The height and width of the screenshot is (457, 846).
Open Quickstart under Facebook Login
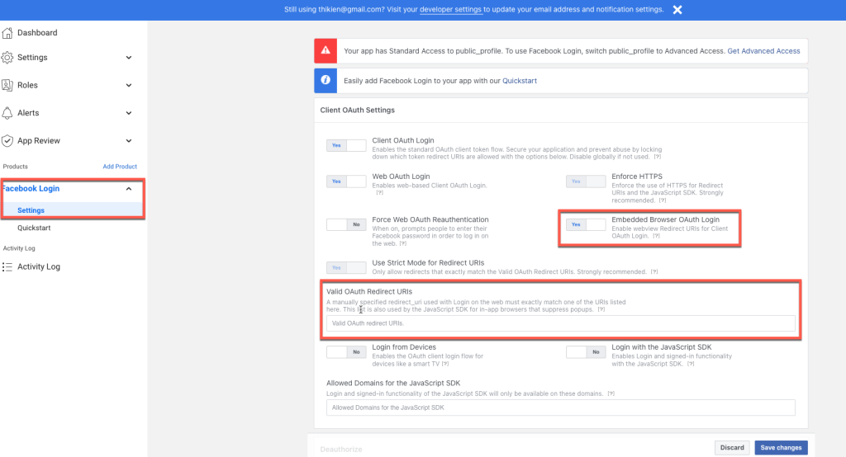coord(34,228)
